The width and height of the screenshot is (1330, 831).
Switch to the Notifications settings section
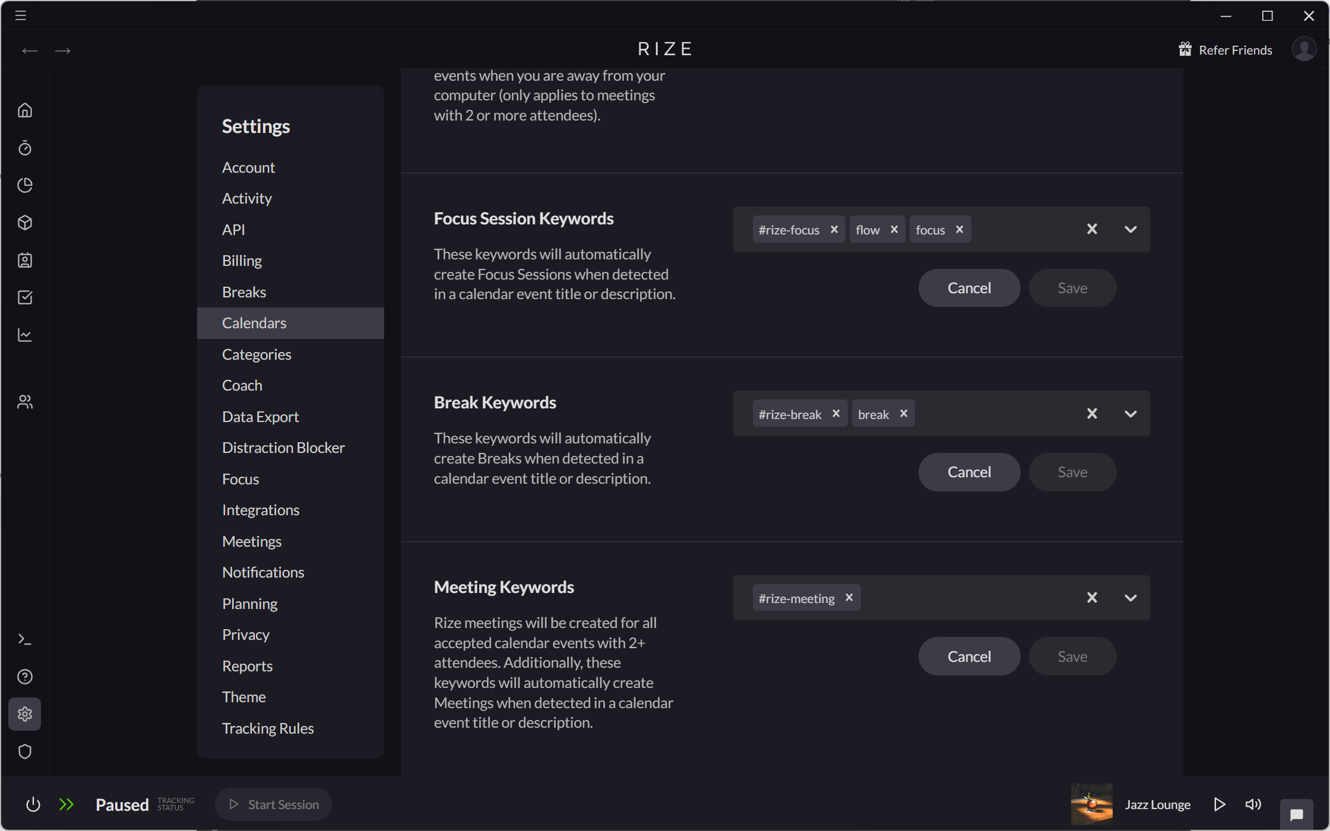[x=263, y=572]
